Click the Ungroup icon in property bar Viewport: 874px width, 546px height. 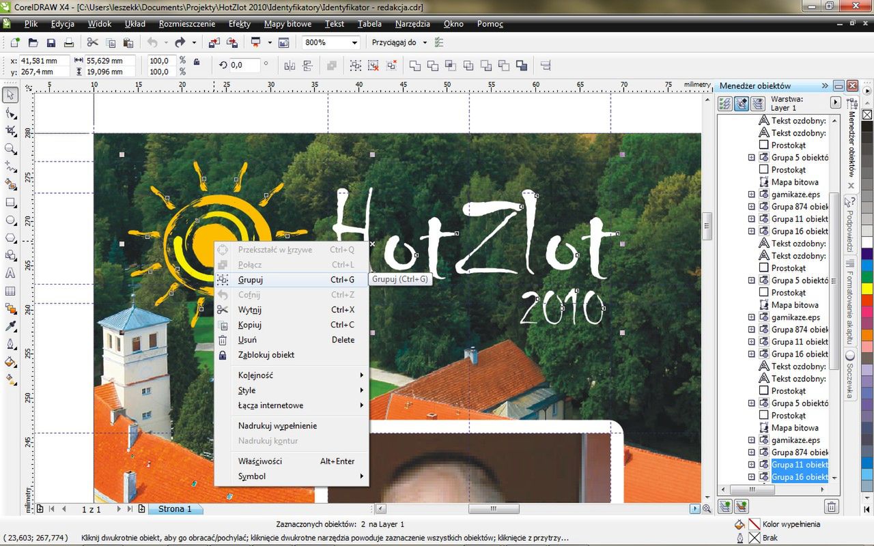(x=373, y=66)
